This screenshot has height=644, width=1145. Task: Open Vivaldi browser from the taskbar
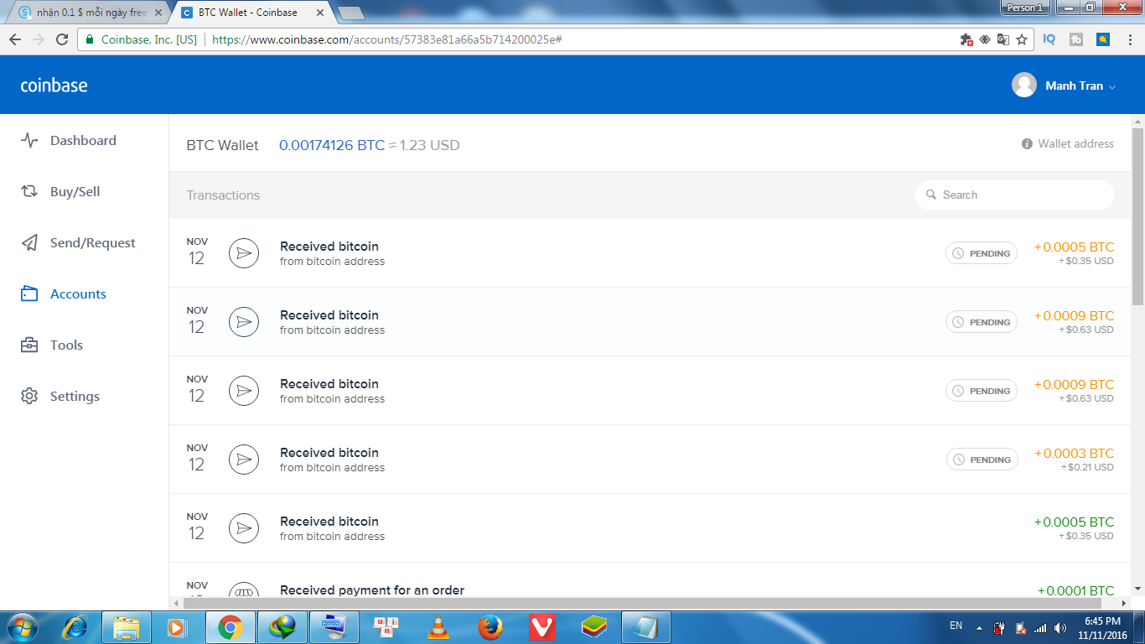(542, 626)
